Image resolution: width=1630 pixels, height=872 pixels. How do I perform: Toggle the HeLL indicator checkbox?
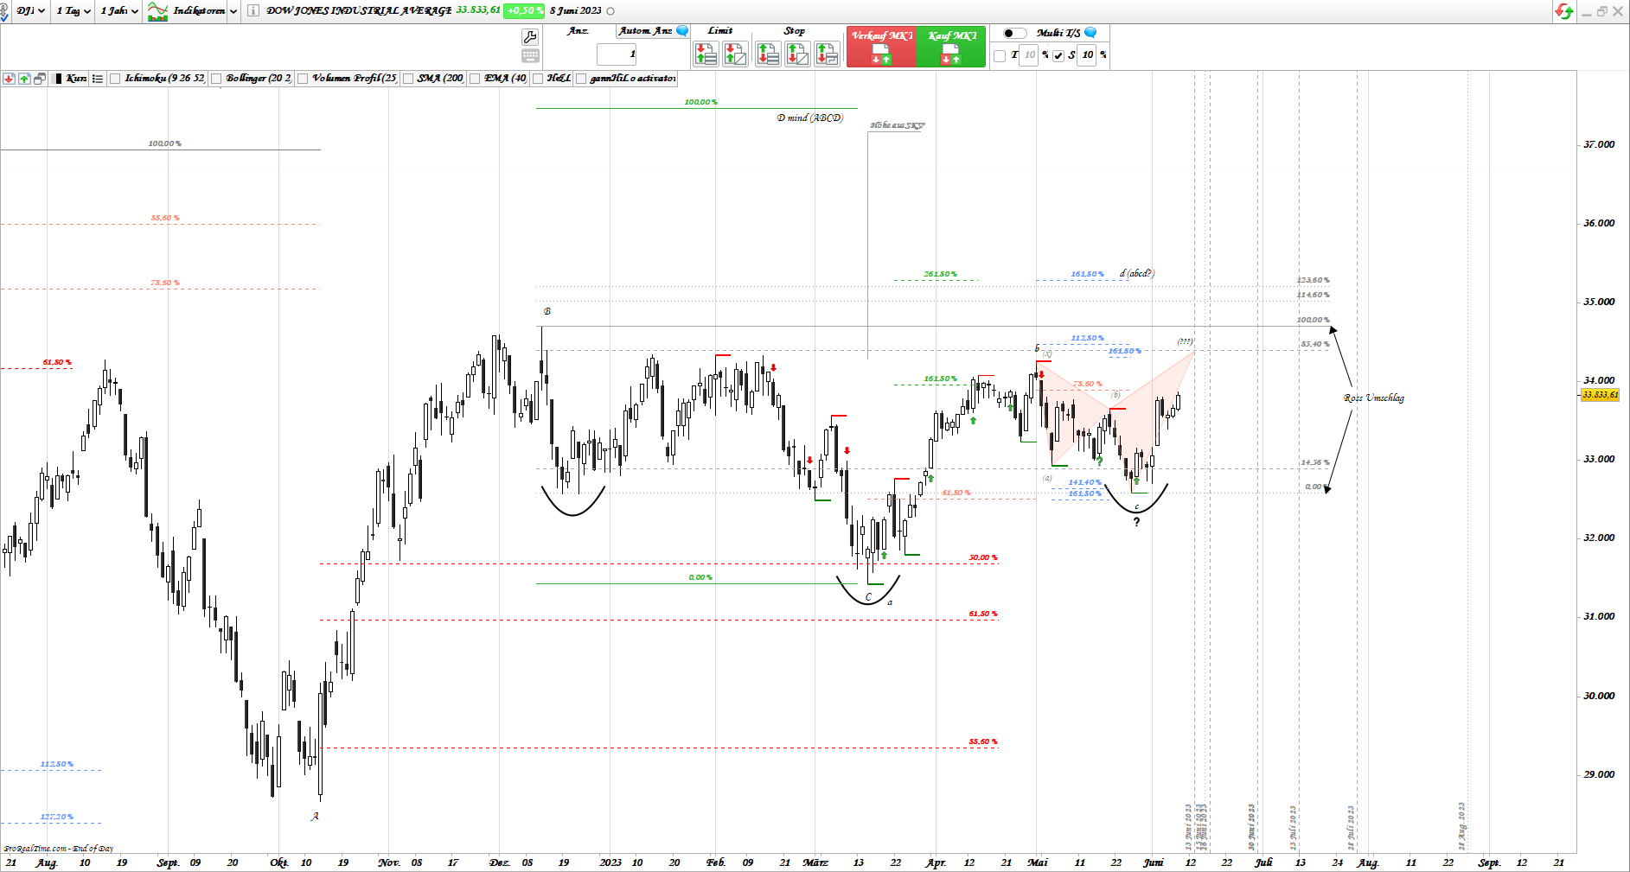(x=538, y=79)
